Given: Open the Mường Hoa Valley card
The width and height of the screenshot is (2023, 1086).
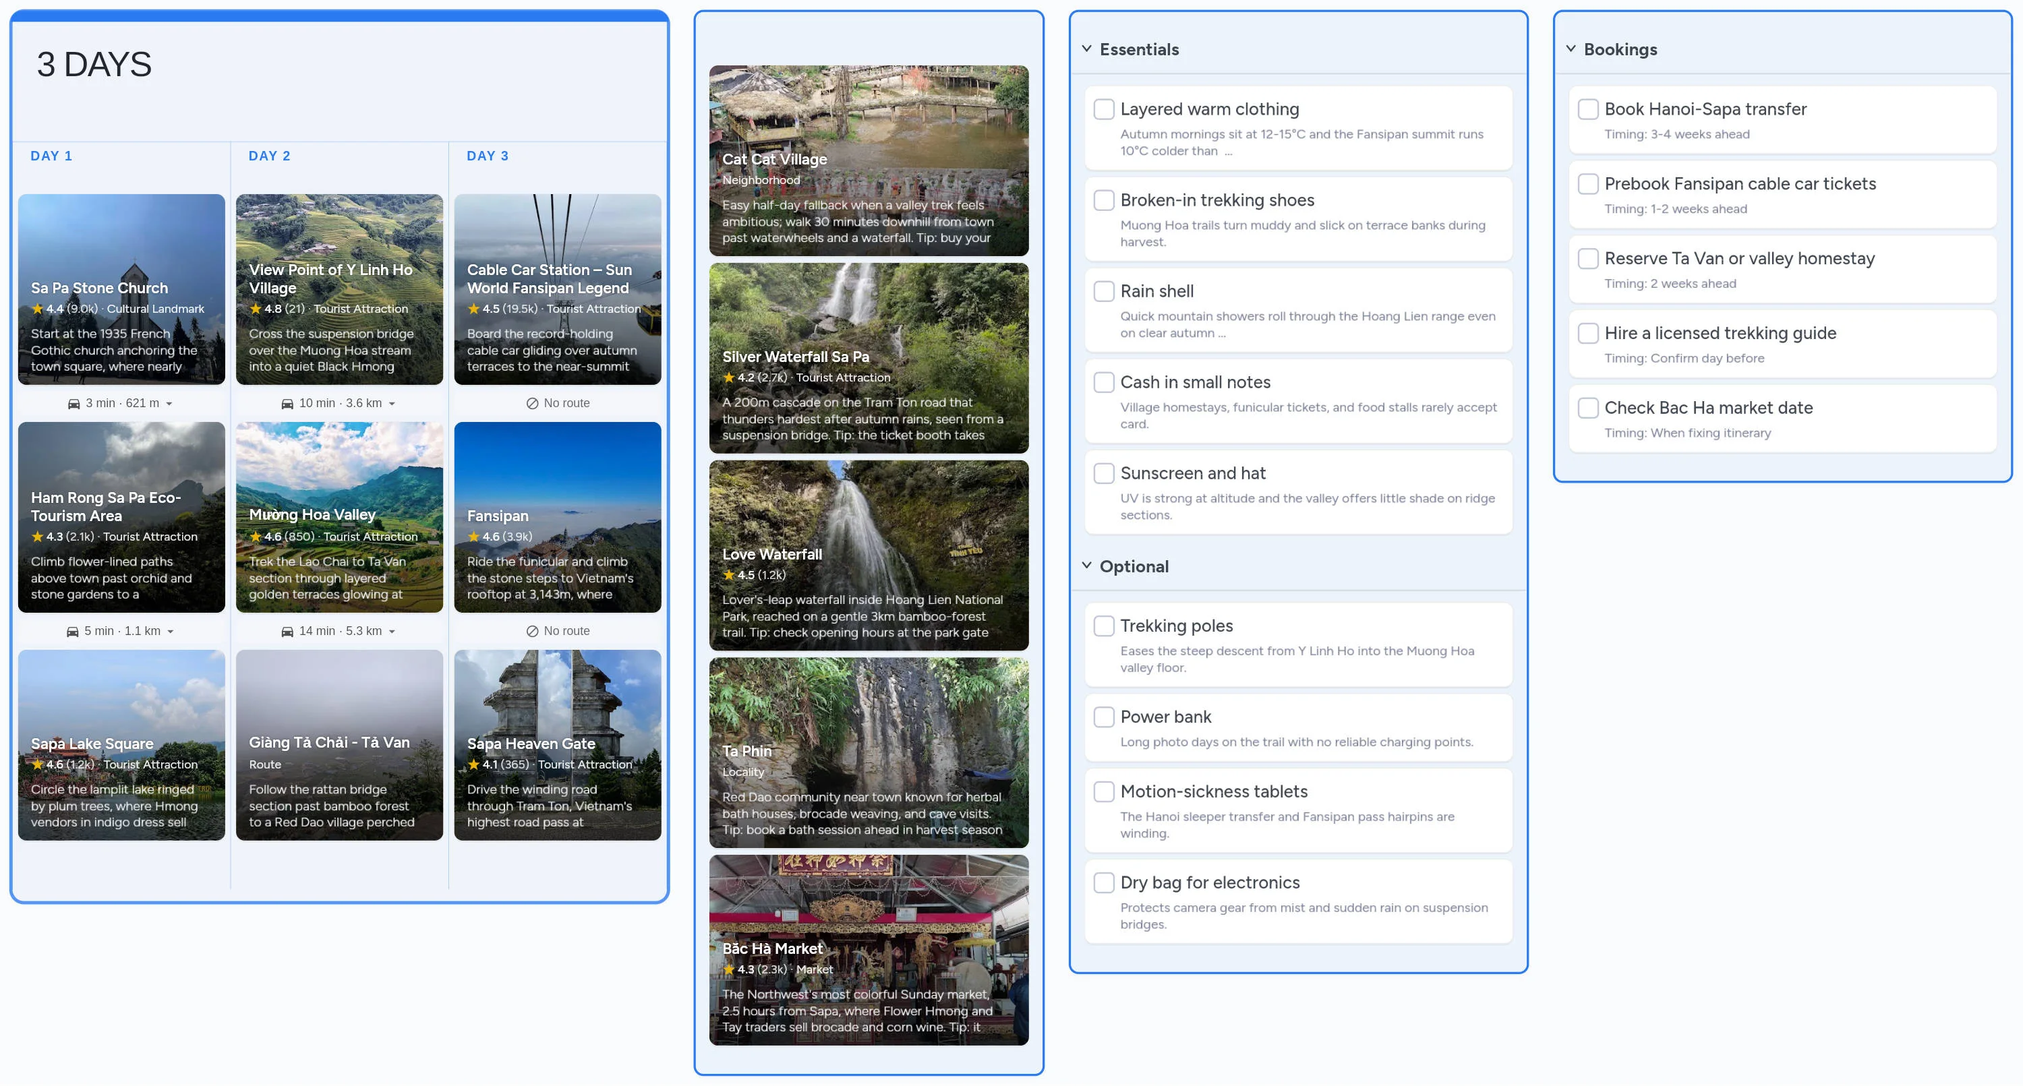Looking at the screenshot, I should tap(339, 518).
